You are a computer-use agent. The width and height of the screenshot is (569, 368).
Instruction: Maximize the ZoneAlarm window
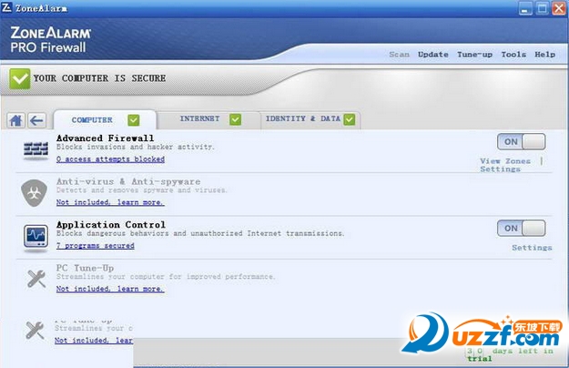tap(543, 8)
